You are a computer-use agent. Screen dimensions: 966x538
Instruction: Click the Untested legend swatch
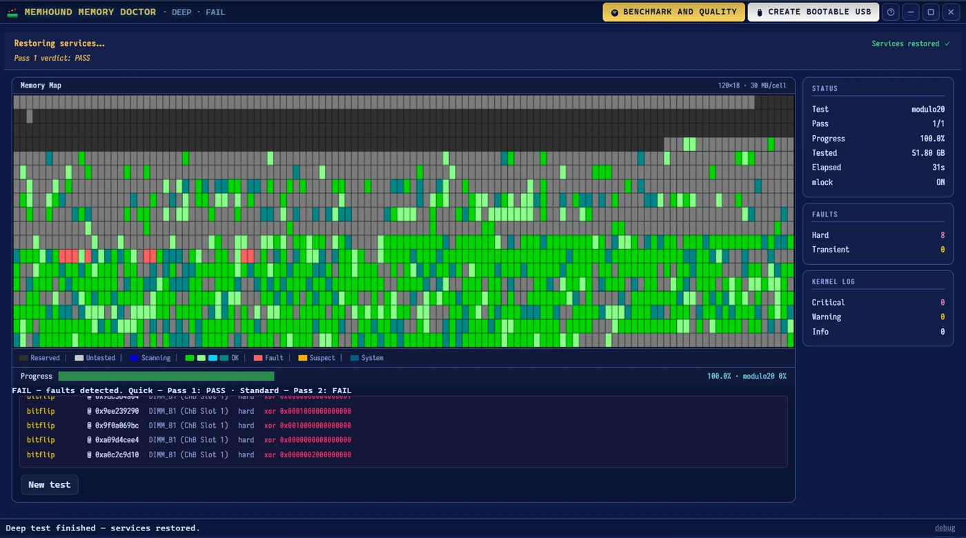pyautogui.click(x=79, y=358)
